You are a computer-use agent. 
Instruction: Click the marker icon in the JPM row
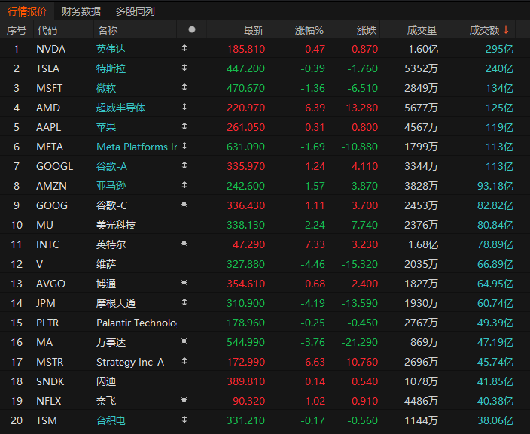pyautogui.click(x=184, y=302)
